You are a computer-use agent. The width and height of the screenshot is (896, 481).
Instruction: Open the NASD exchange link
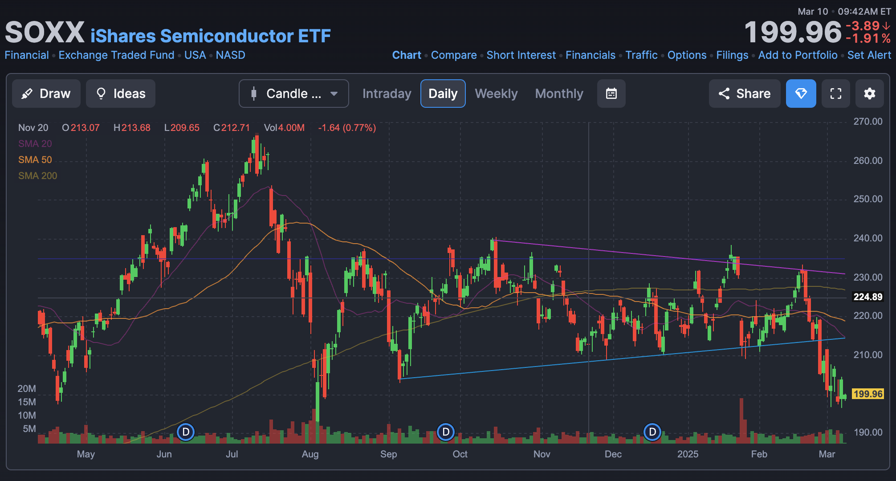click(230, 55)
